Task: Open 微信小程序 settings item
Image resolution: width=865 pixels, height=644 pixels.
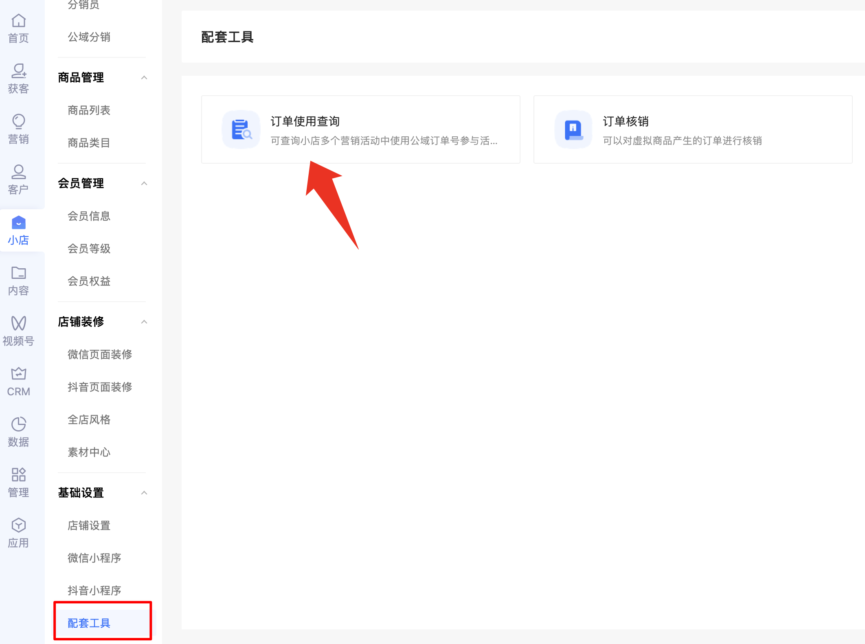Action: 94,558
